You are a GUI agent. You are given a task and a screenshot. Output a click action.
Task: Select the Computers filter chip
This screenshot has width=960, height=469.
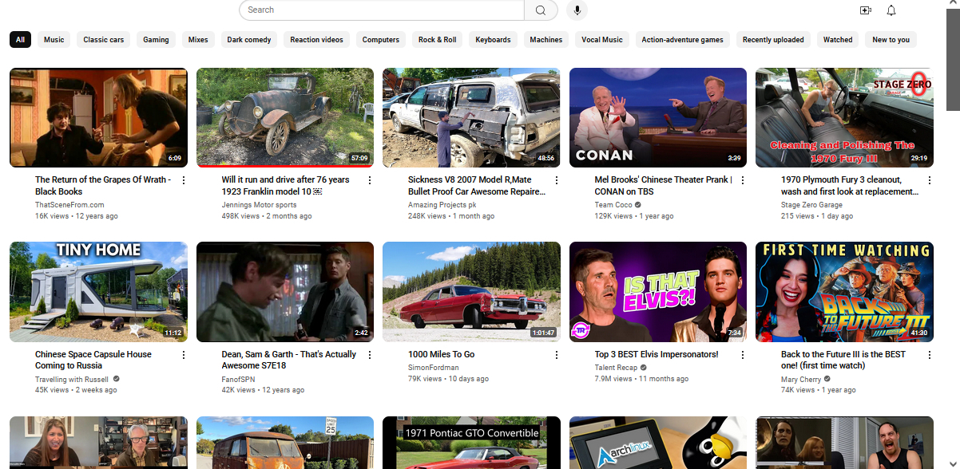tap(381, 40)
